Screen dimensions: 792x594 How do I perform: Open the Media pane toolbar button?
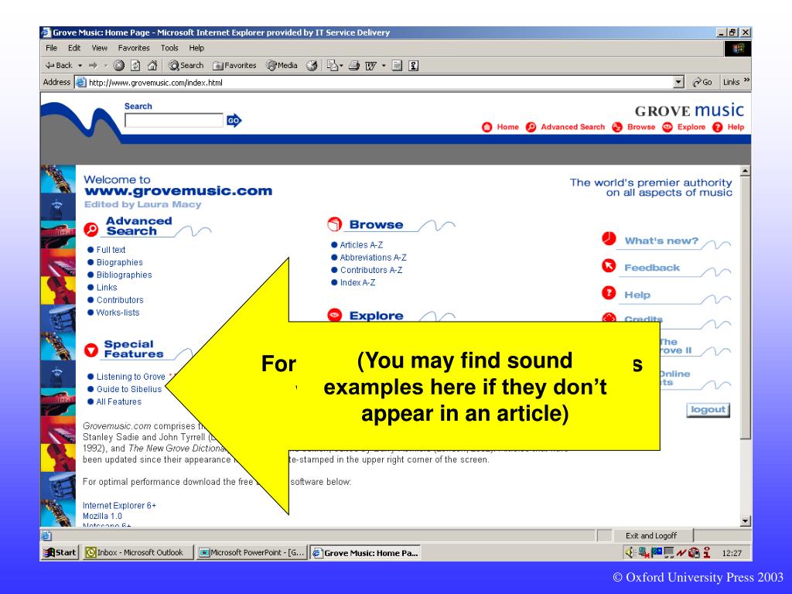tap(282, 66)
